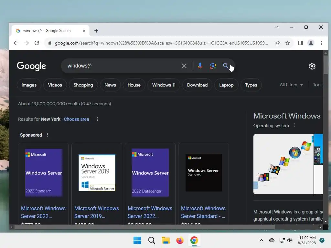Filter results by Images

click(29, 85)
